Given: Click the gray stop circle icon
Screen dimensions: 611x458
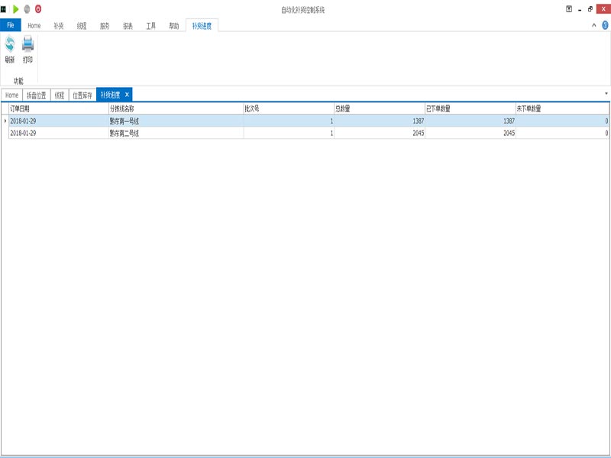Looking at the screenshot, I should [27, 9].
